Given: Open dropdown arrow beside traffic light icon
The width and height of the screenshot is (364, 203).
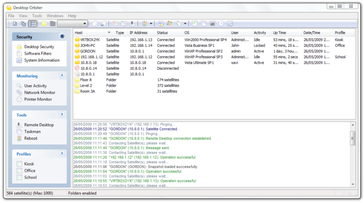Looking at the screenshot, I should (151, 23).
